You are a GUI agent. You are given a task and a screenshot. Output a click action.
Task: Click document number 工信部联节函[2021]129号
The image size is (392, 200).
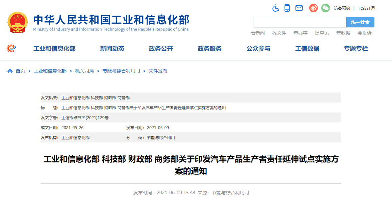click(85, 117)
